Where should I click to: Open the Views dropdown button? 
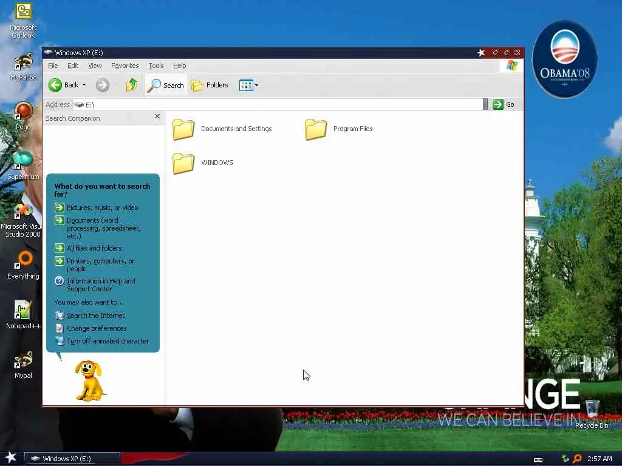click(x=248, y=85)
